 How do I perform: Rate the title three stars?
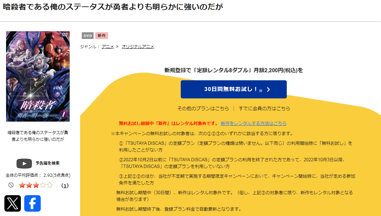(x=36, y=185)
